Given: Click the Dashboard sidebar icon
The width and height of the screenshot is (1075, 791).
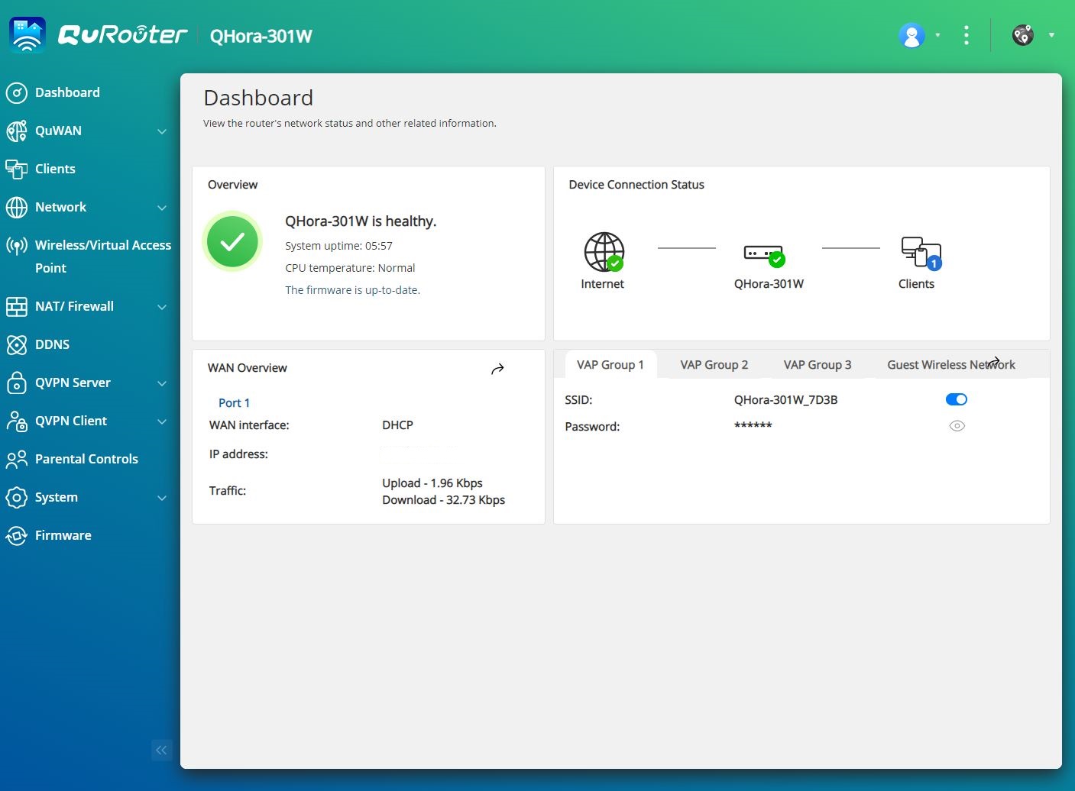Looking at the screenshot, I should (x=17, y=92).
